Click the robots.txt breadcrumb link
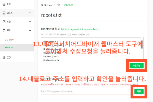 69,5
